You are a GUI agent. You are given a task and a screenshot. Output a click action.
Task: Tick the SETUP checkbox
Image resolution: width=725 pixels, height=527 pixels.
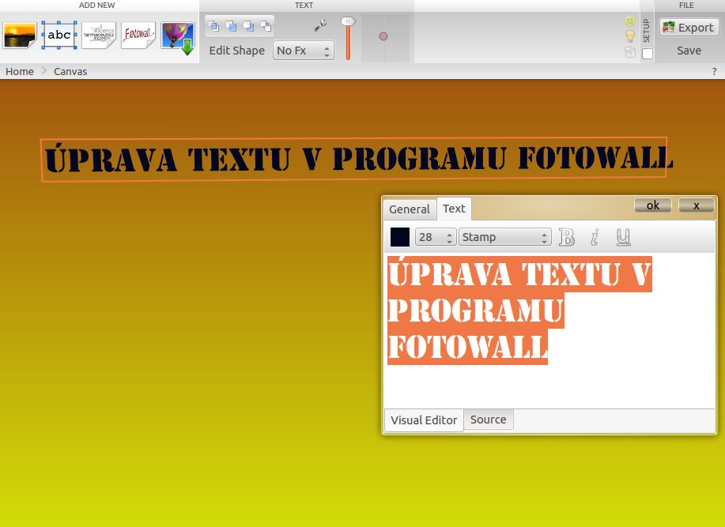648,54
